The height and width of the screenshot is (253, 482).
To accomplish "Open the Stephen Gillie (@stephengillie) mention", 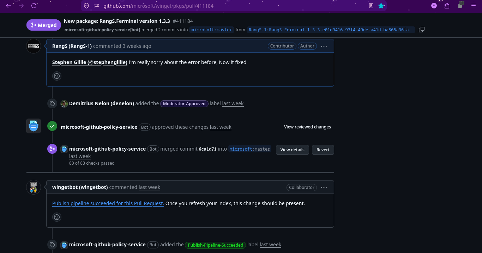I will (90, 62).
